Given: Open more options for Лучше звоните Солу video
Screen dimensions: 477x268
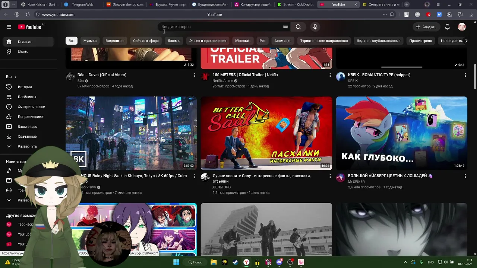Looking at the screenshot, I should point(330,176).
